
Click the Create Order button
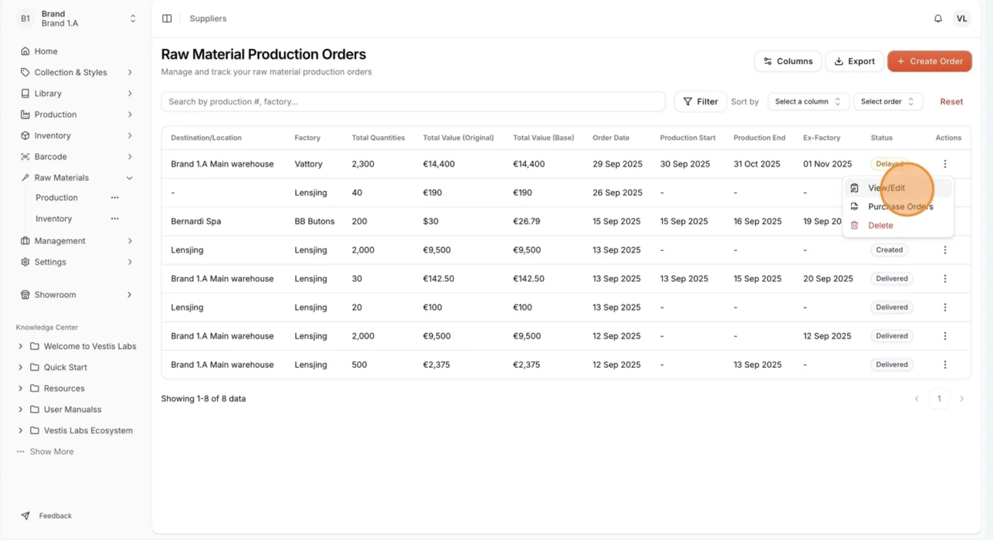tap(929, 61)
